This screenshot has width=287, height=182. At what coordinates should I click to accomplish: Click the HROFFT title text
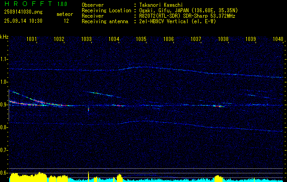tap(28, 4)
